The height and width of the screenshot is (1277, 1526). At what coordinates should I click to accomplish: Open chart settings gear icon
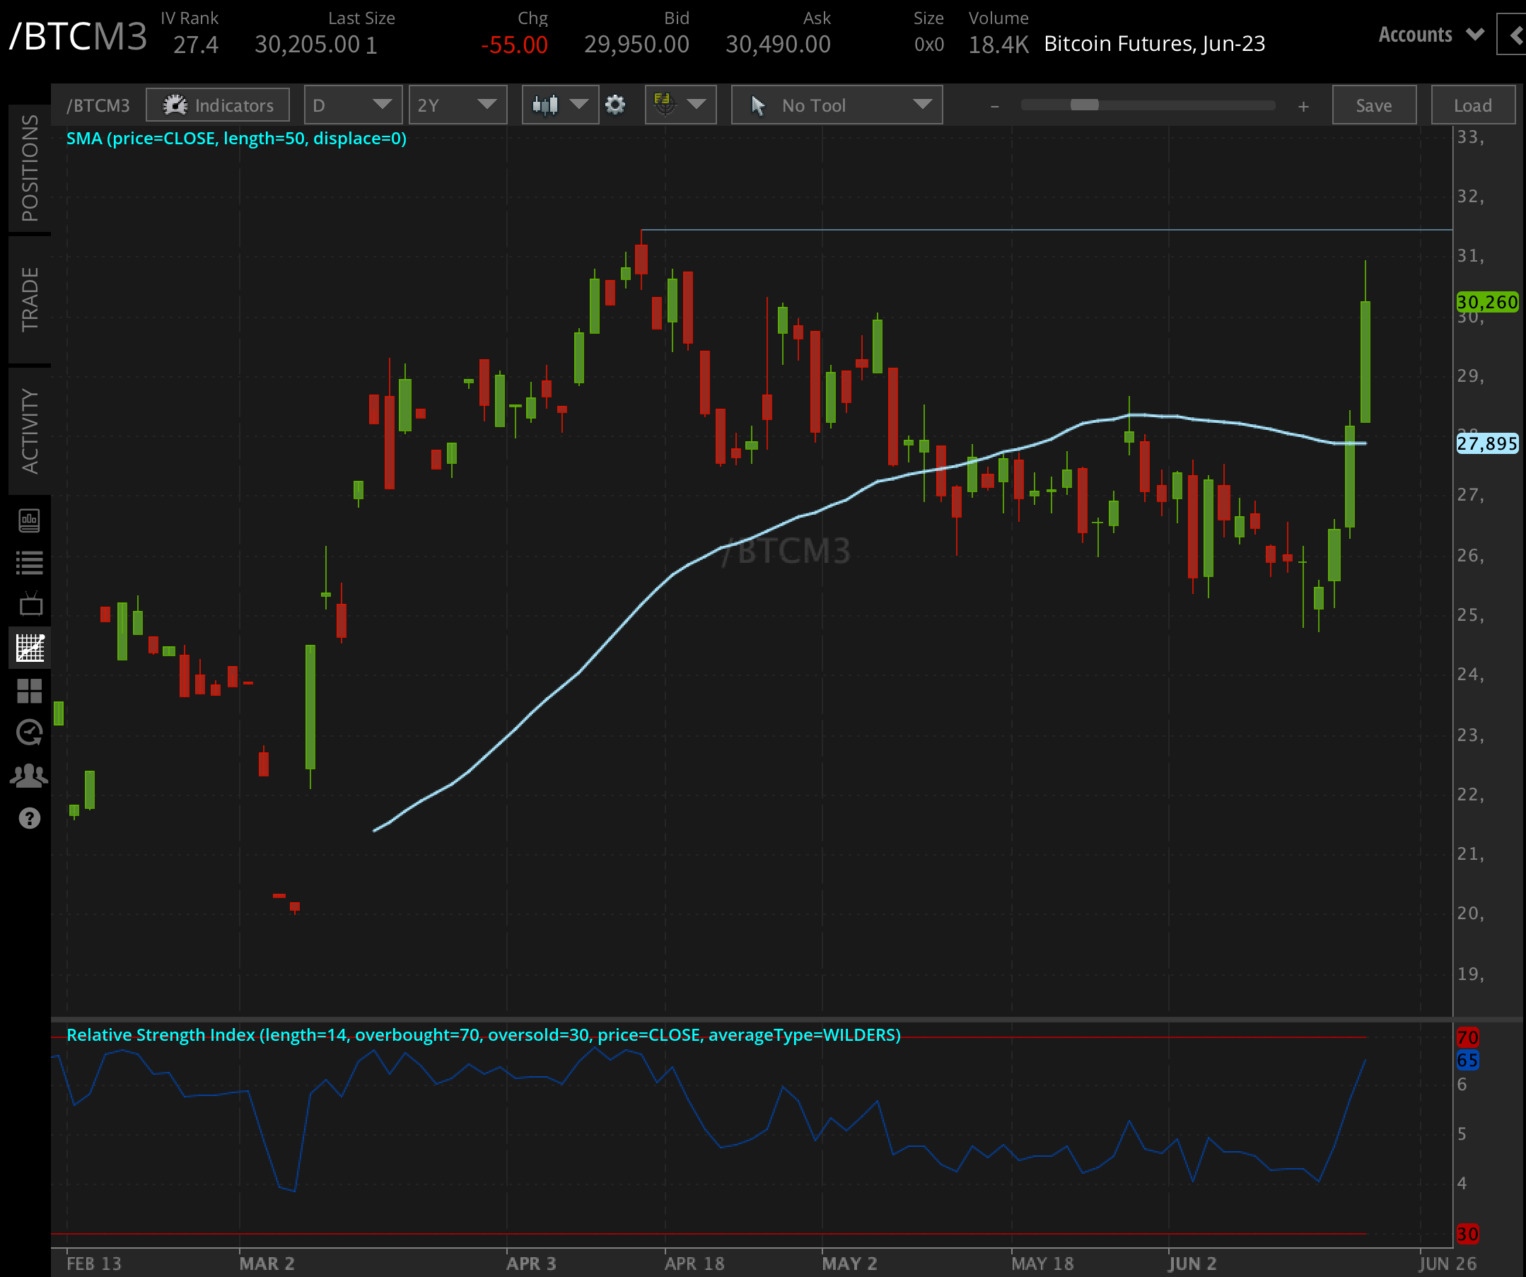point(615,105)
